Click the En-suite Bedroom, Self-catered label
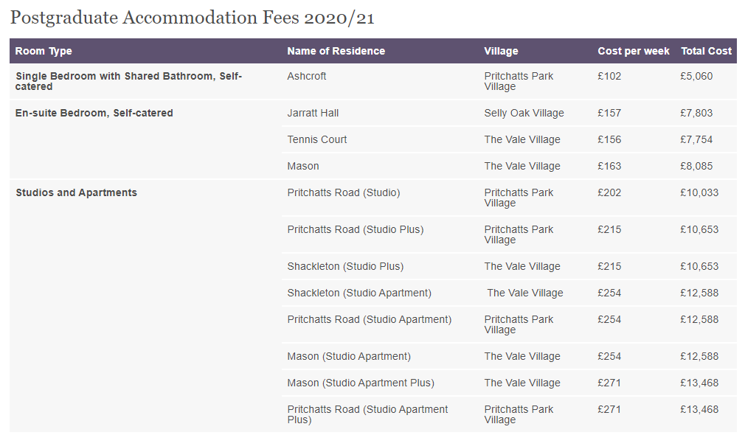Screen dimensions: 745x435 pyautogui.click(x=94, y=113)
